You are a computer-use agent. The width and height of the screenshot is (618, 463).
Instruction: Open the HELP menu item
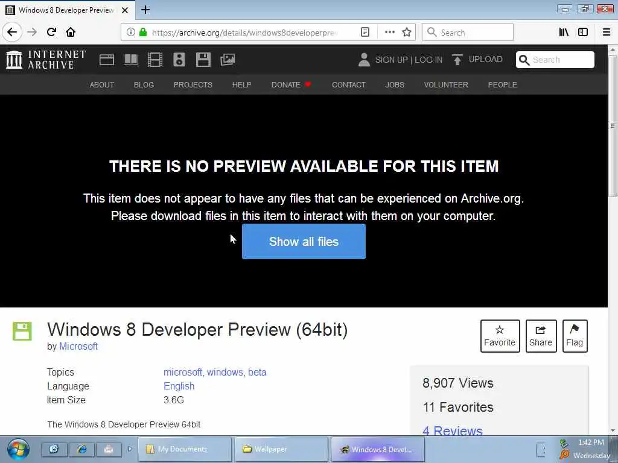[241, 84]
